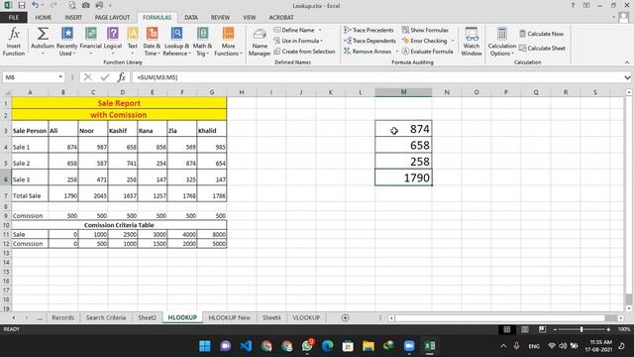Screen dimensions: 634x357
Task: Switch to the HOME ribbon tab
Action: pyautogui.click(x=44, y=18)
